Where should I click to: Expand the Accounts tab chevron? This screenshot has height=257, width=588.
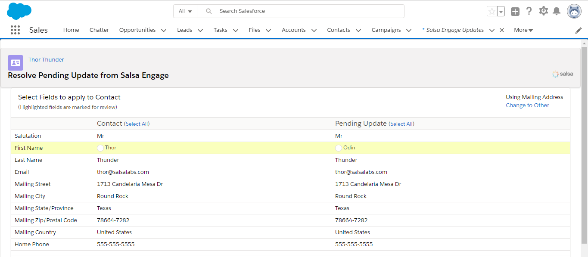tap(314, 30)
